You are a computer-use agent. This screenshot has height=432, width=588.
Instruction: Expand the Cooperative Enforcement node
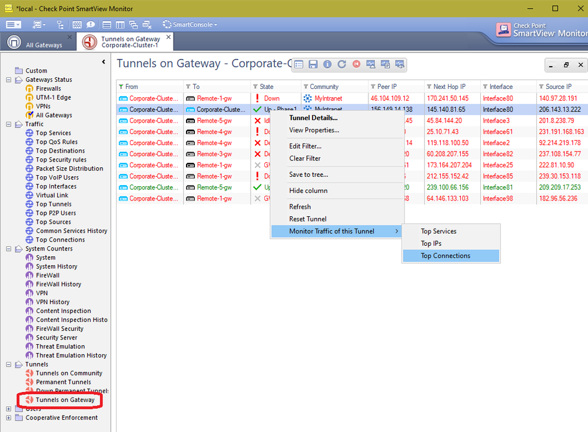[9, 418]
